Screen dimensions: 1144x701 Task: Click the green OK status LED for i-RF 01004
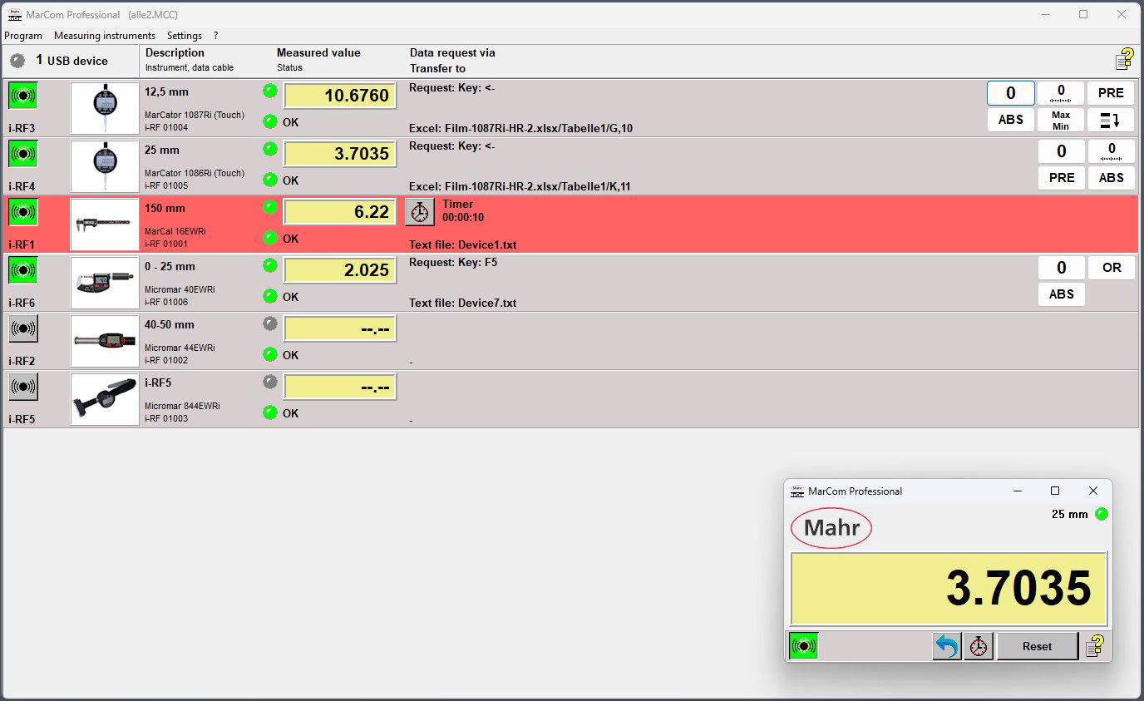(270, 121)
